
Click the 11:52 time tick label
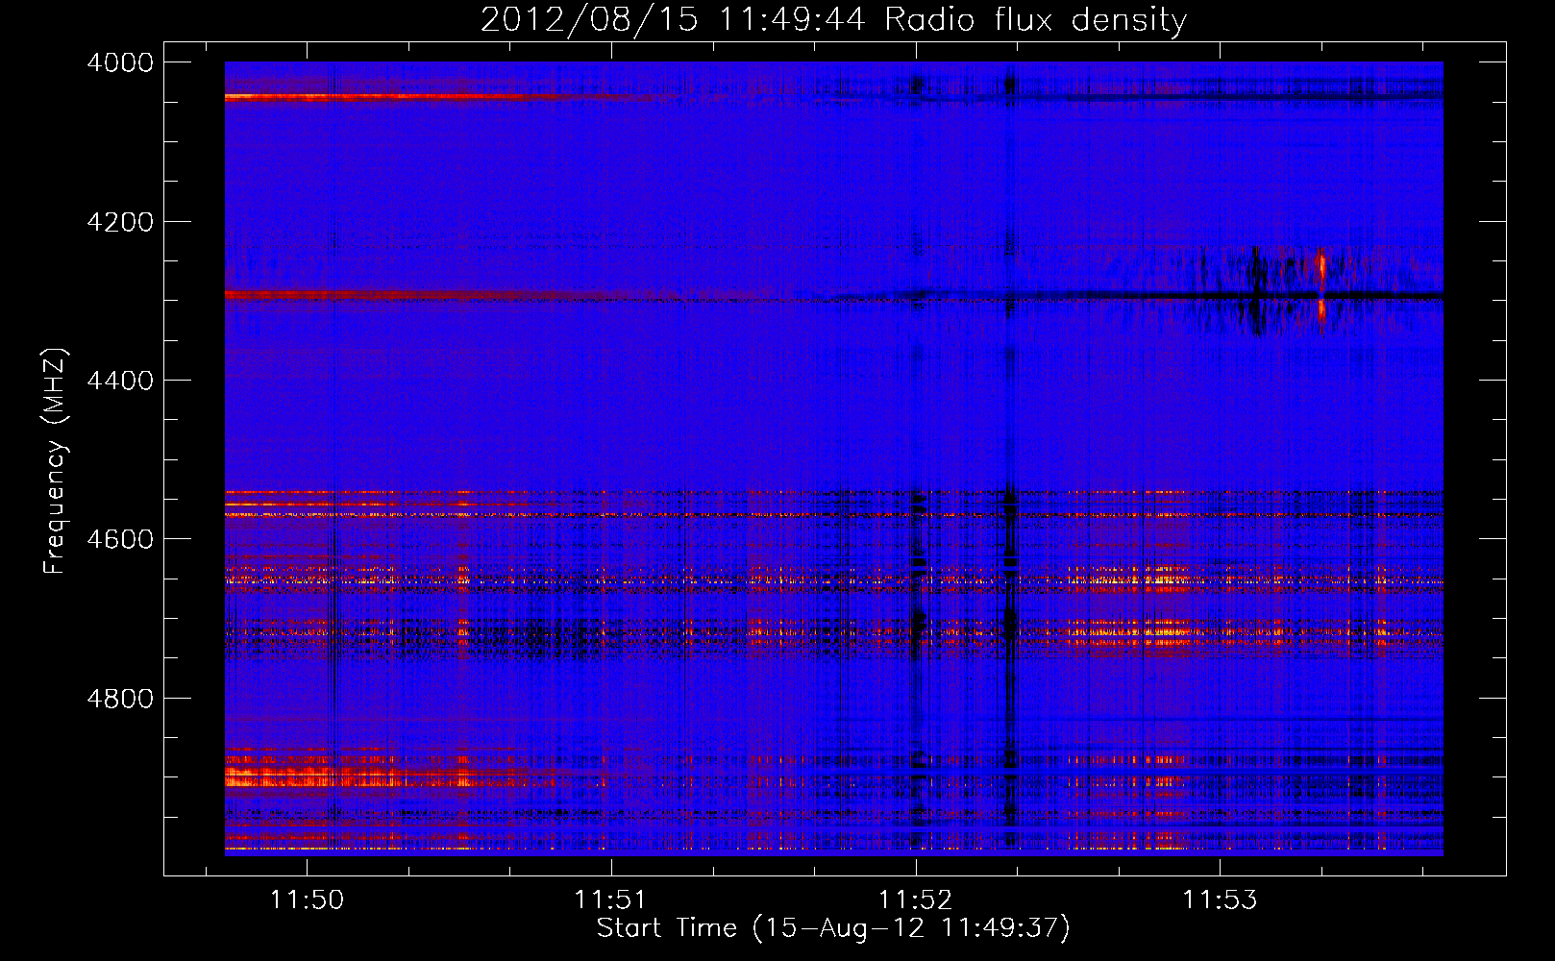coord(916,900)
